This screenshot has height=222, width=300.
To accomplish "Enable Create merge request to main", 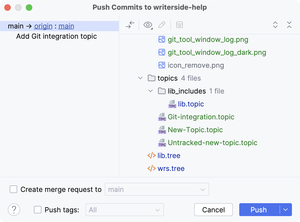I will (x=13, y=189).
